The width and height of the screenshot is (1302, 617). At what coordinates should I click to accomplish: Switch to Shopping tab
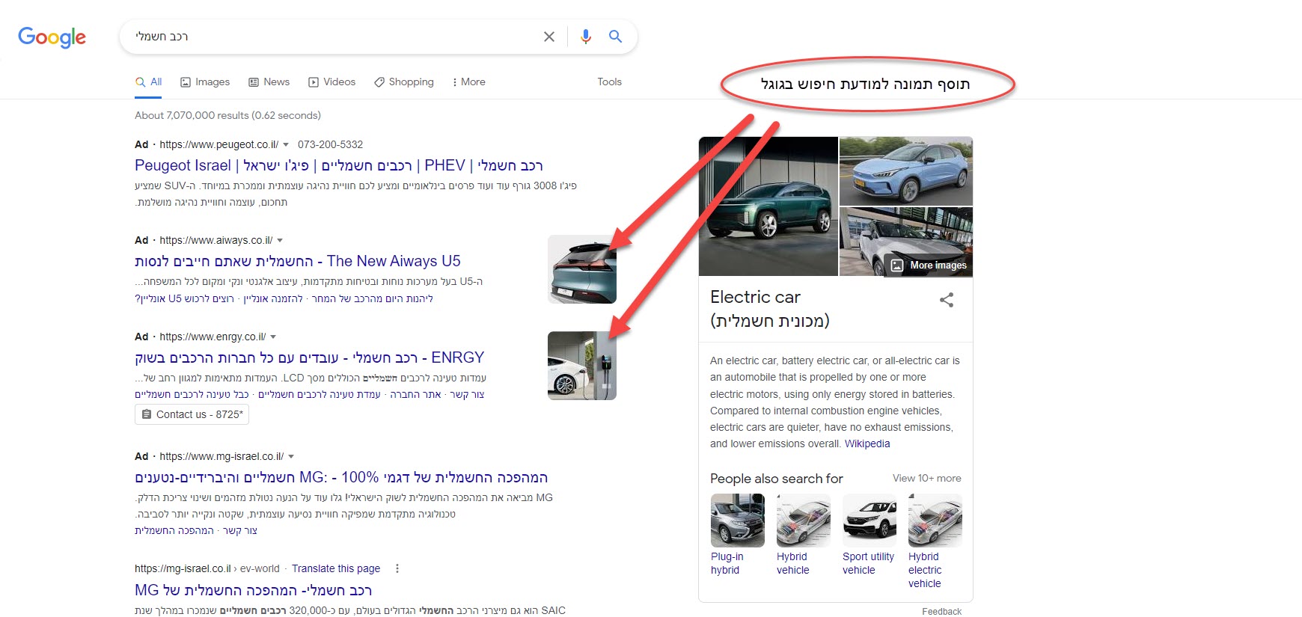click(x=403, y=82)
